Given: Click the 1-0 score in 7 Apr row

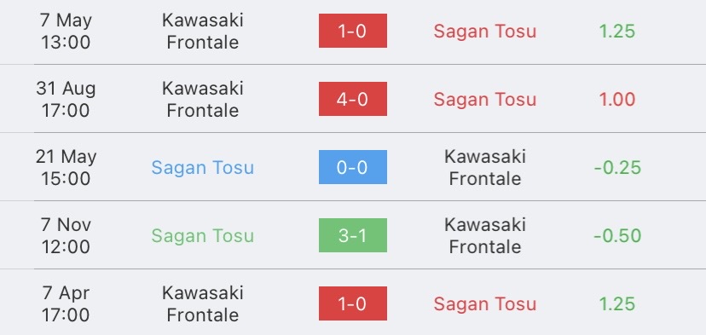Looking at the screenshot, I should tap(352, 303).
